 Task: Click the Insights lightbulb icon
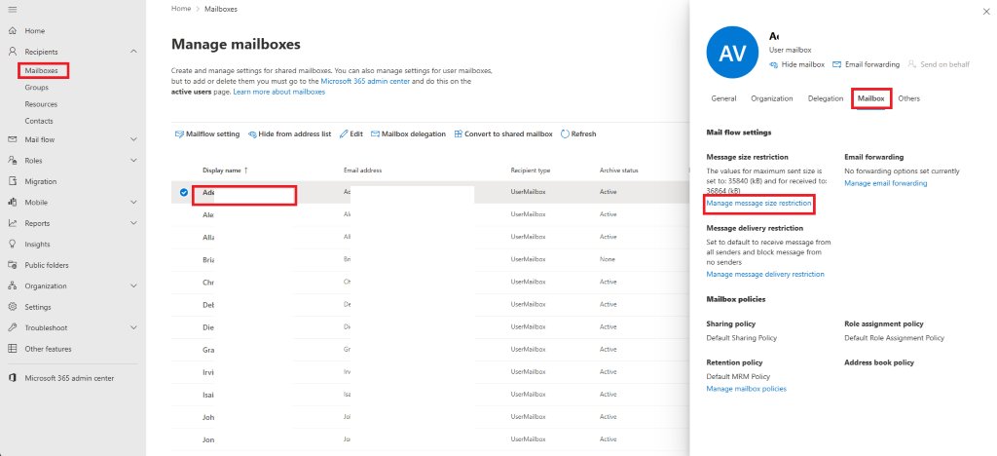[12, 245]
